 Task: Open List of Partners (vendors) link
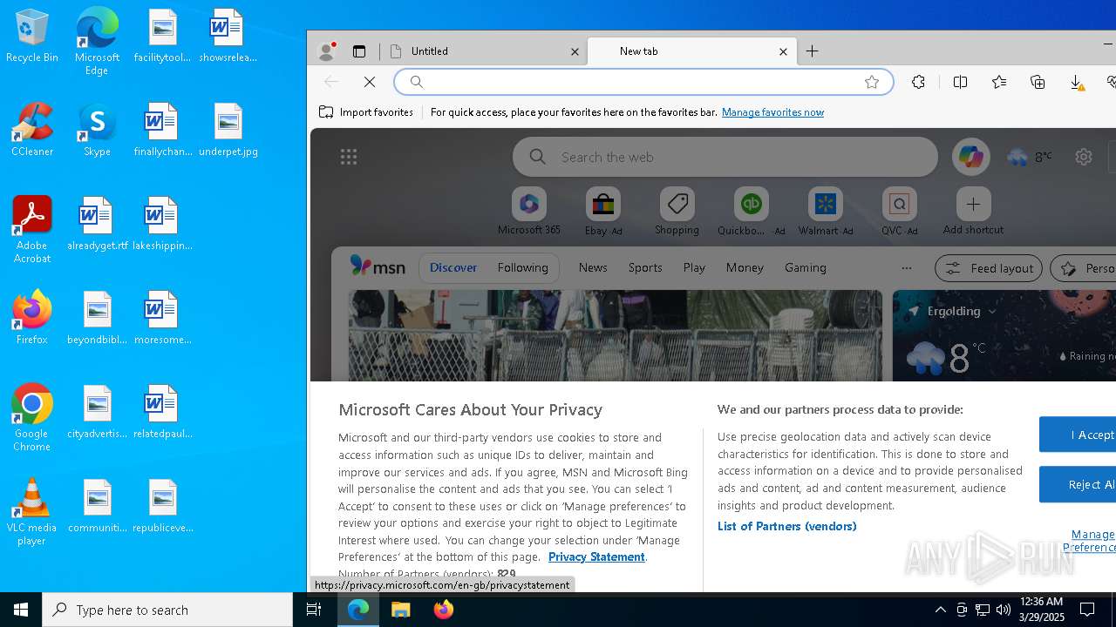pos(786,526)
